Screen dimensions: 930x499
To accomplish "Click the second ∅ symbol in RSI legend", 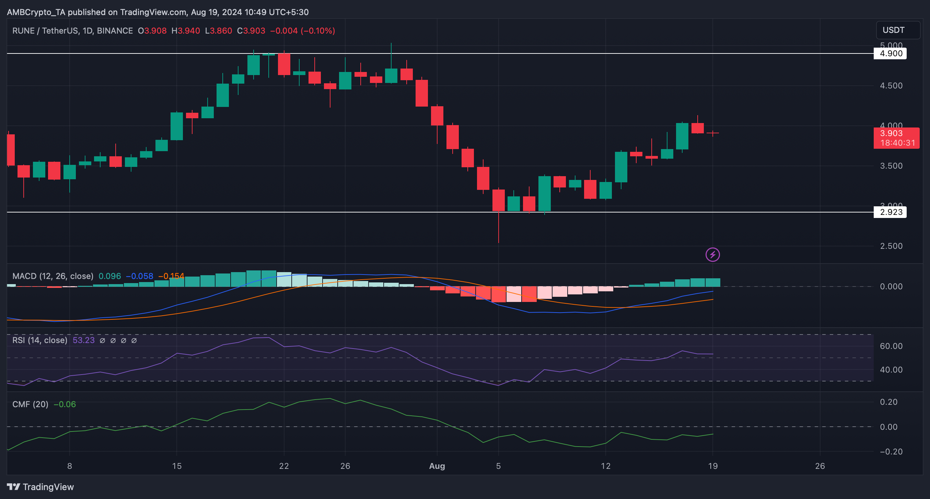I will click(113, 340).
